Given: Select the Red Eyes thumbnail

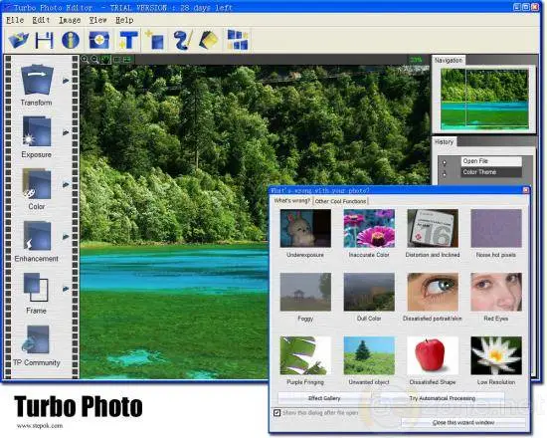Looking at the screenshot, I should pyautogui.click(x=496, y=292).
